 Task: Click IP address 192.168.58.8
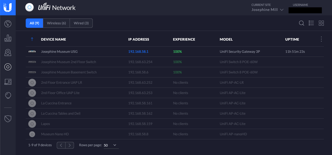(138, 134)
